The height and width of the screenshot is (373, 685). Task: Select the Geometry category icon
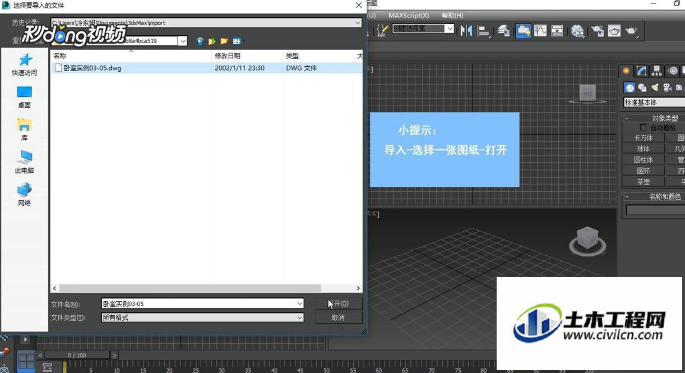630,88
